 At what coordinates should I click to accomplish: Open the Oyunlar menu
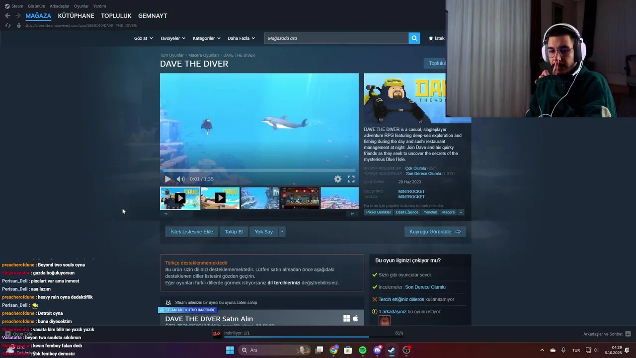pos(81,6)
